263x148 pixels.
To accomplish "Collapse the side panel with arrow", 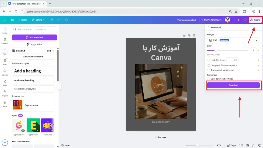I will [59, 86].
